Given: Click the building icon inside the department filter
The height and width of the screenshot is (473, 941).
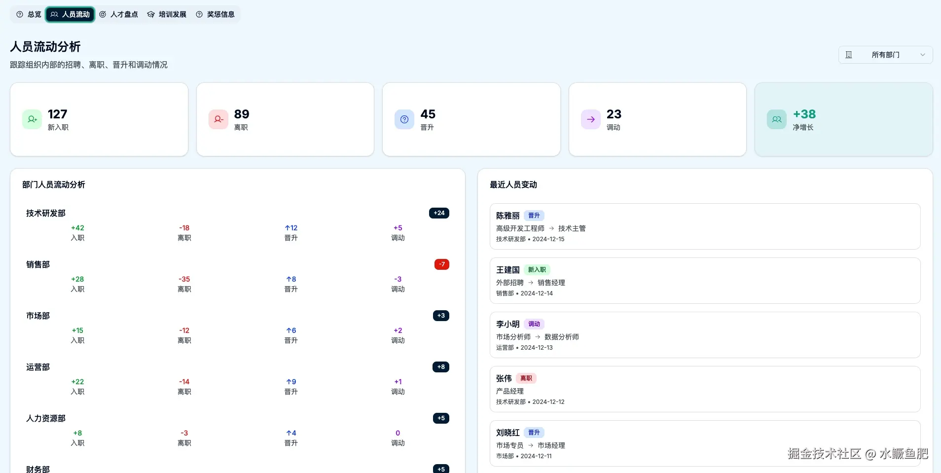Looking at the screenshot, I should click(849, 54).
